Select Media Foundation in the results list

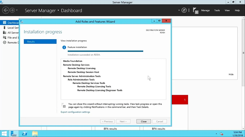point(72,61)
